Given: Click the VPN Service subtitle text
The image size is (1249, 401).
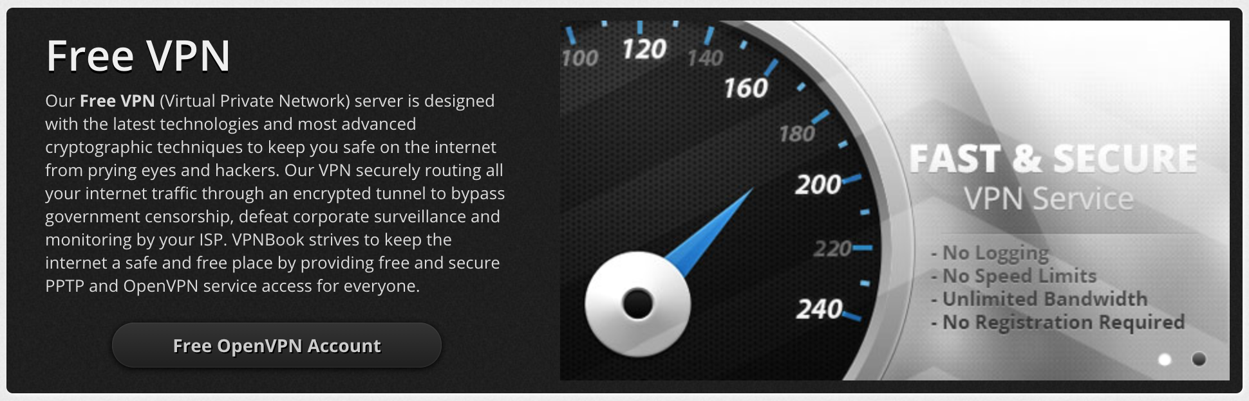Looking at the screenshot, I should [1048, 199].
